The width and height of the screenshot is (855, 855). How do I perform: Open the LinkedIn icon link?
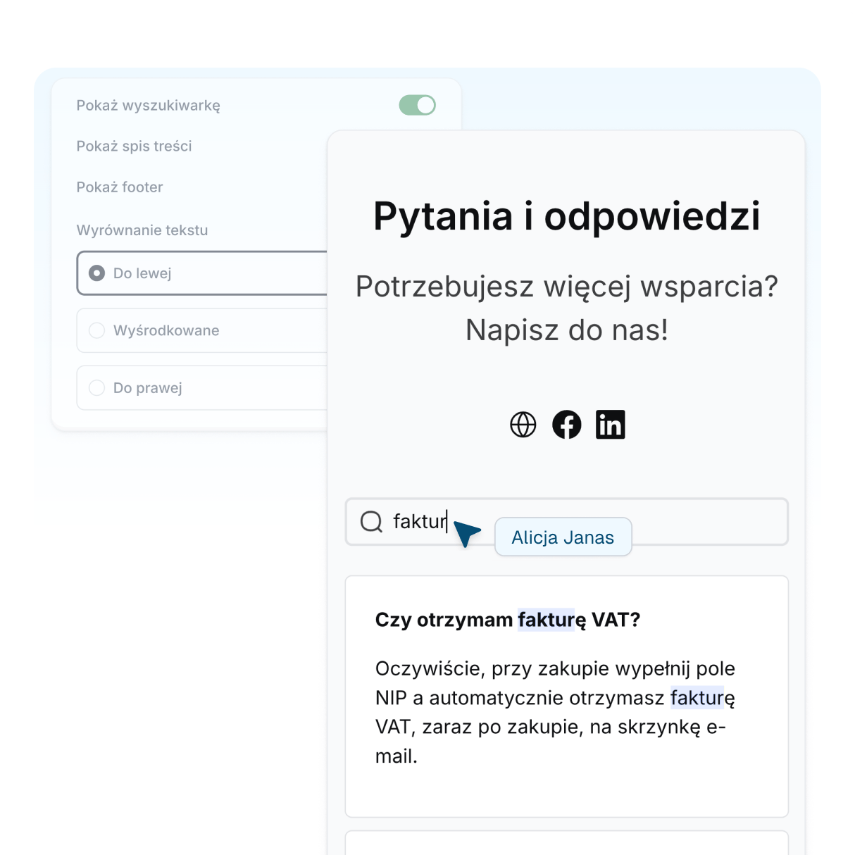(611, 425)
